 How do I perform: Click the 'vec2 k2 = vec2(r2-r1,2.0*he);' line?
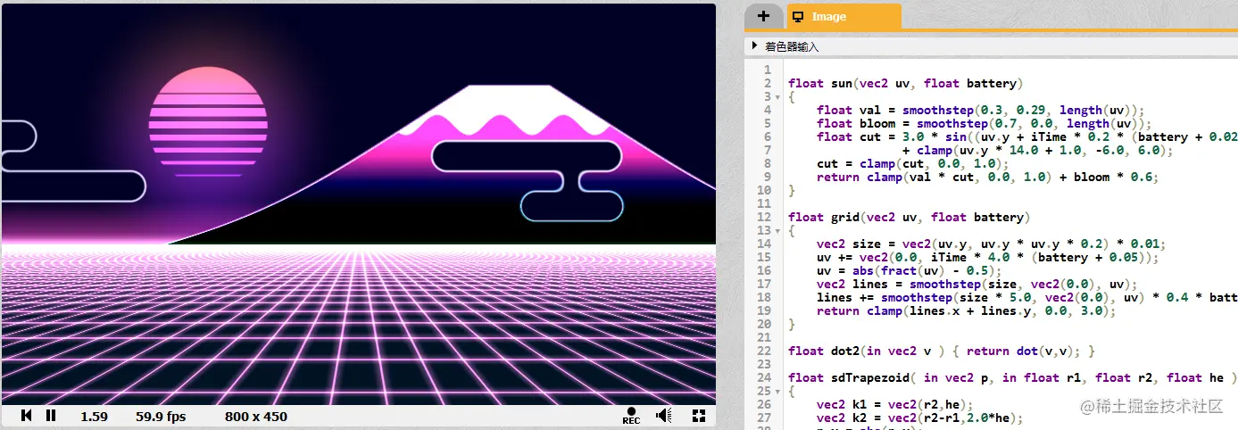pyautogui.click(x=919, y=418)
